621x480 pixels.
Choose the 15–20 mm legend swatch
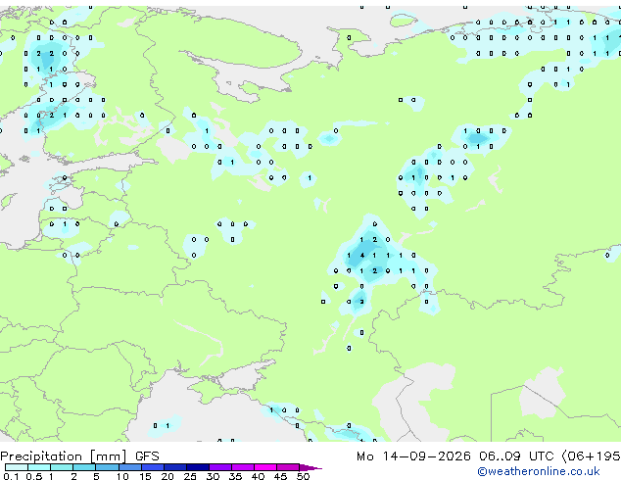(153, 467)
